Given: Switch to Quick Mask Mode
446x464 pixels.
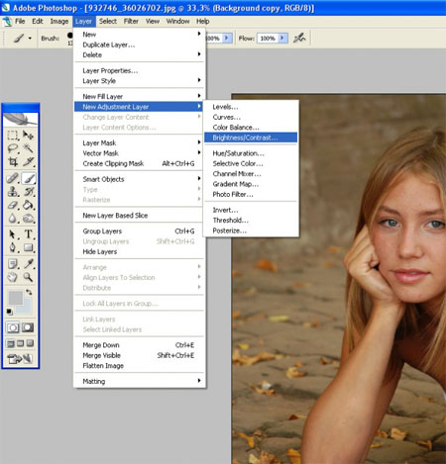Looking at the screenshot, I should coord(28,327).
